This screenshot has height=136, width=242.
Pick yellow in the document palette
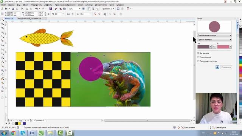point(19,124)
